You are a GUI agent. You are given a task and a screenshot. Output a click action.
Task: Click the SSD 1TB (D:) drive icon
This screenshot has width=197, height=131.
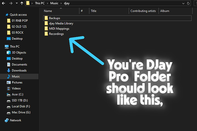pyautogui.click(x=9, y=101)
